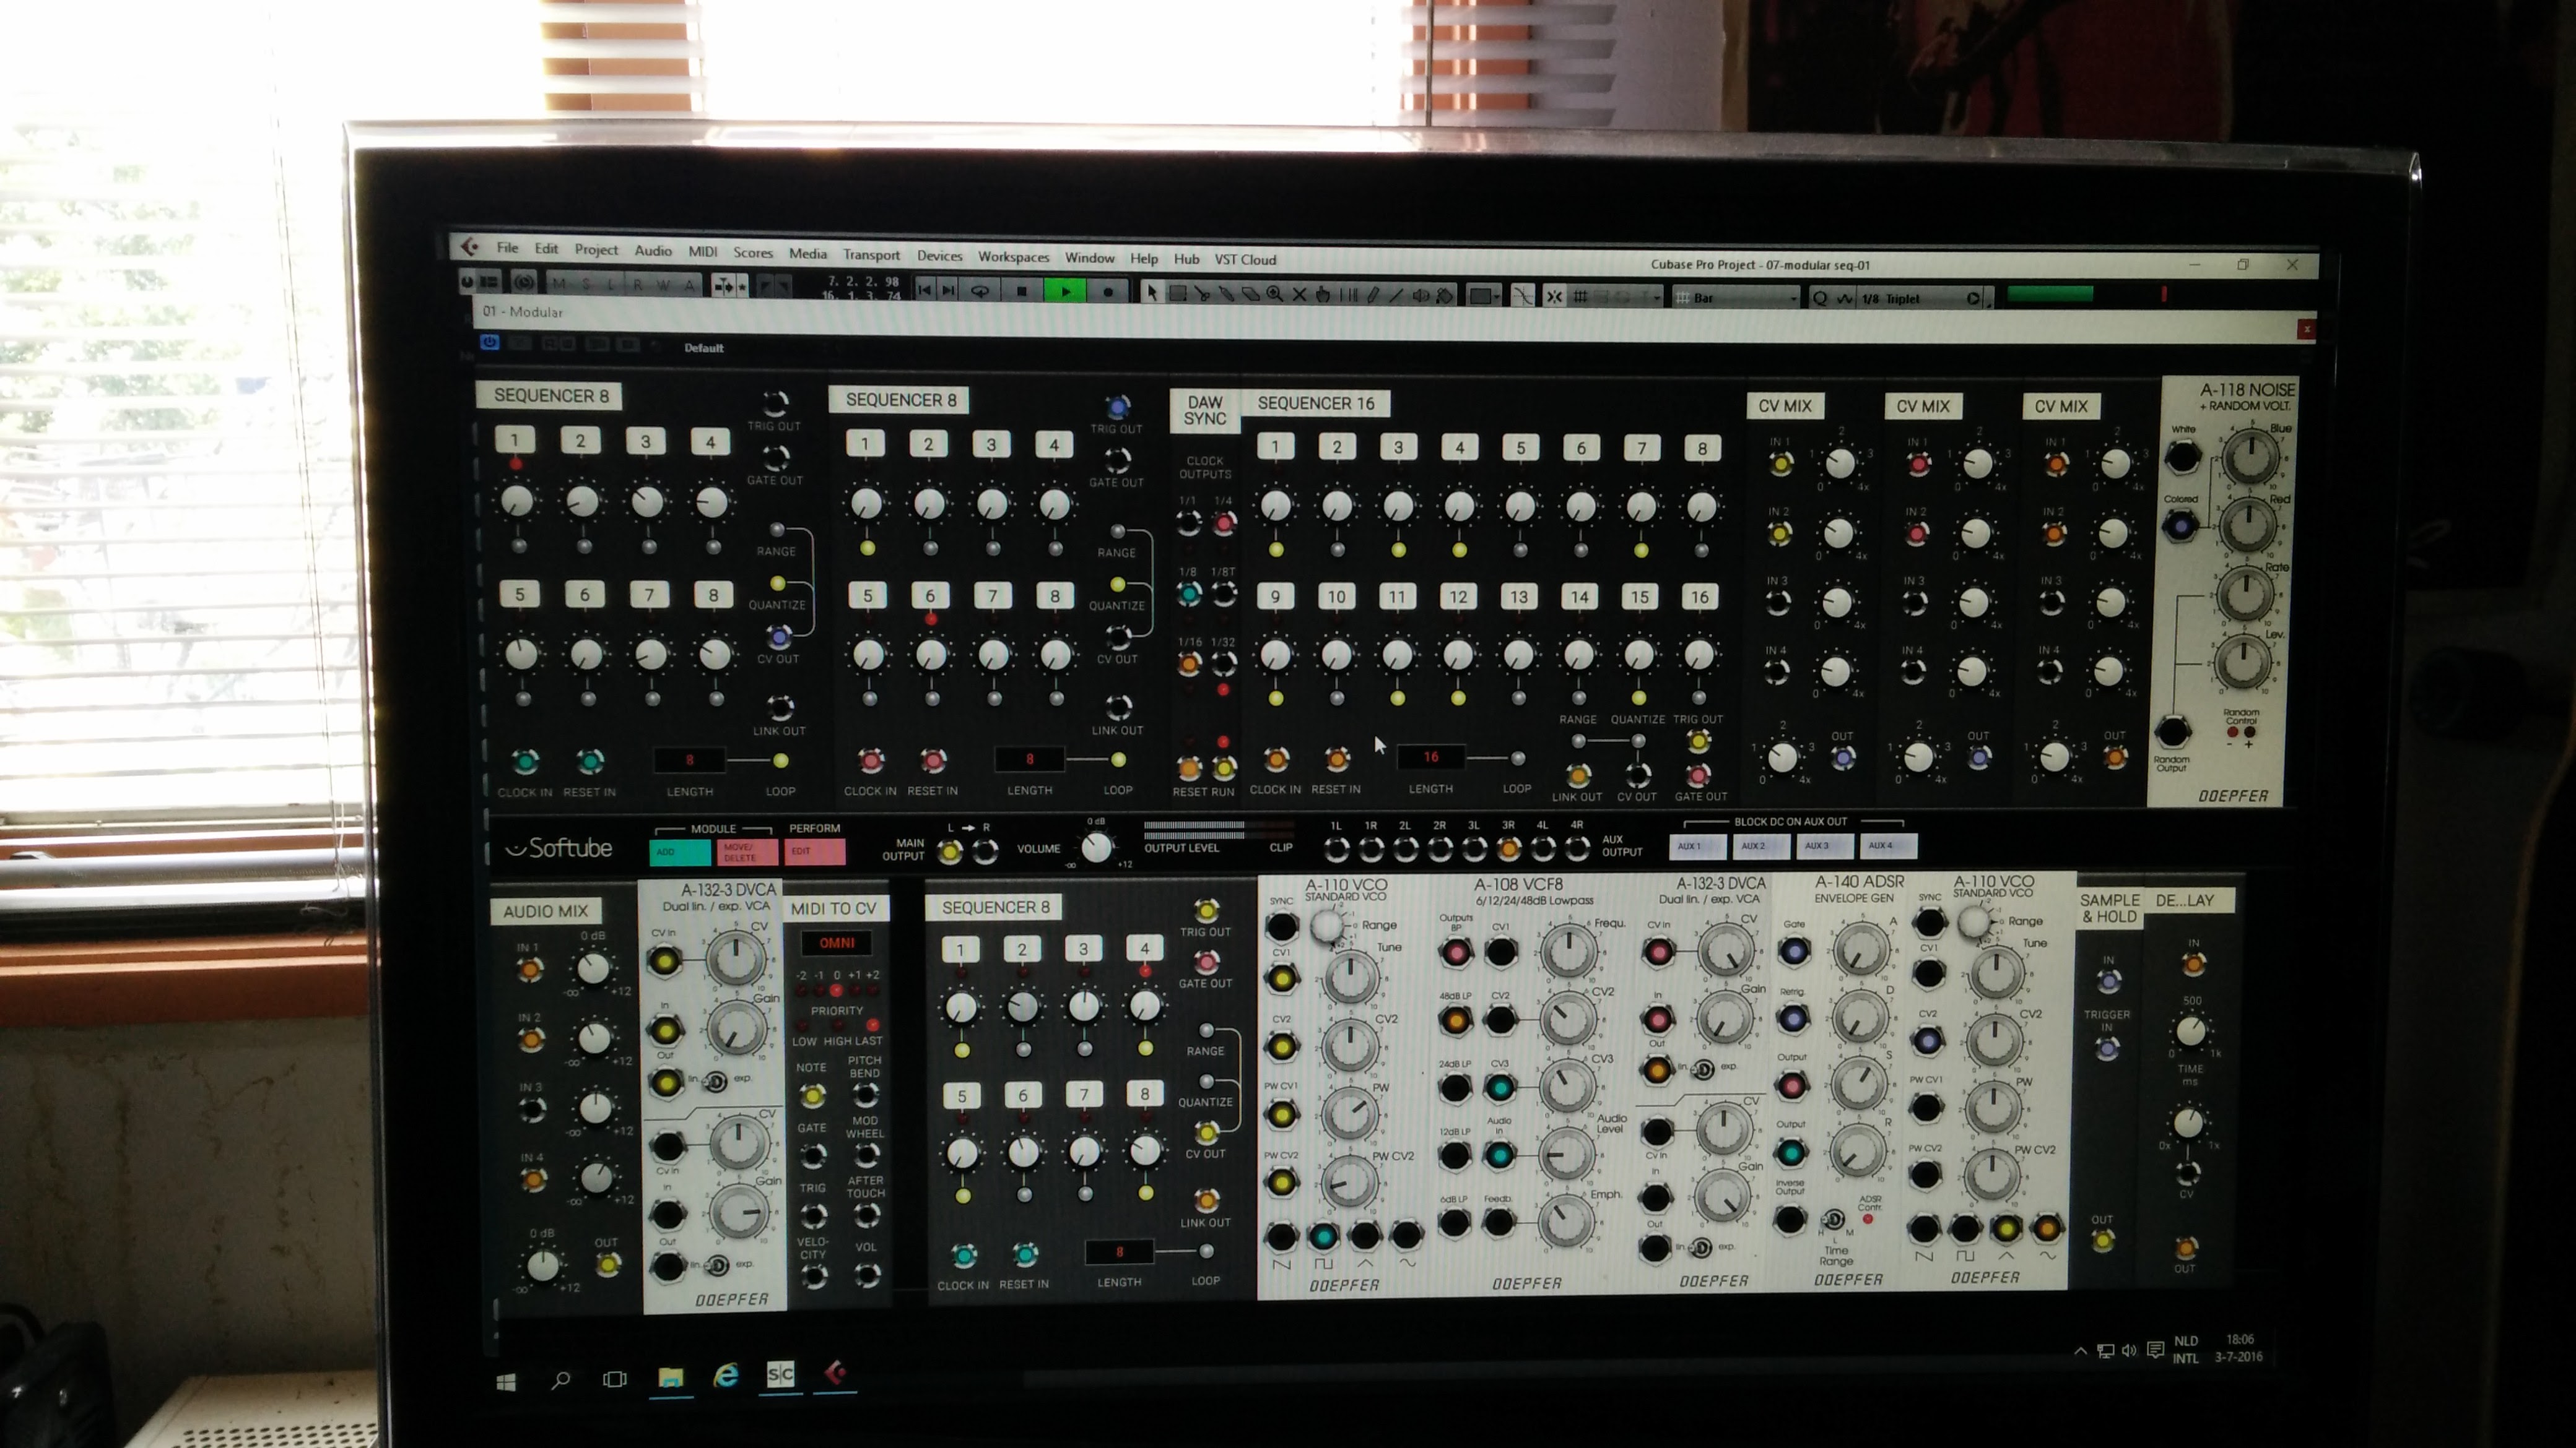Click blue plugin power bypass button

coord(489,342)
